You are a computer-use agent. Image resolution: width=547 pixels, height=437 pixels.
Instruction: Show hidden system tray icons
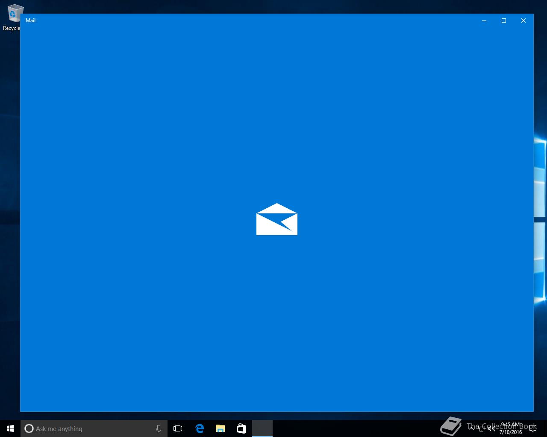471,428
